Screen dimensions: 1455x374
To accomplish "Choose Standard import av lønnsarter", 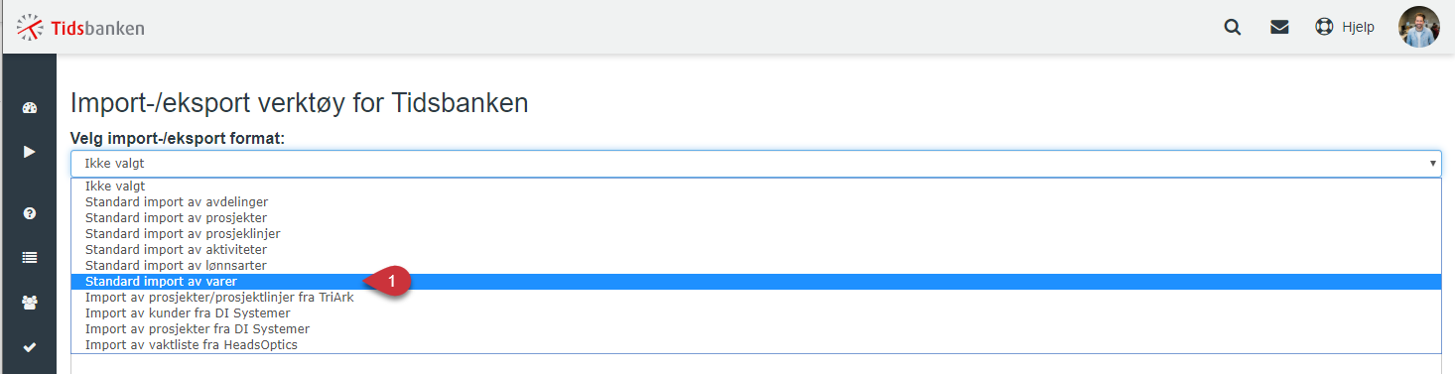I will point(755,266).
